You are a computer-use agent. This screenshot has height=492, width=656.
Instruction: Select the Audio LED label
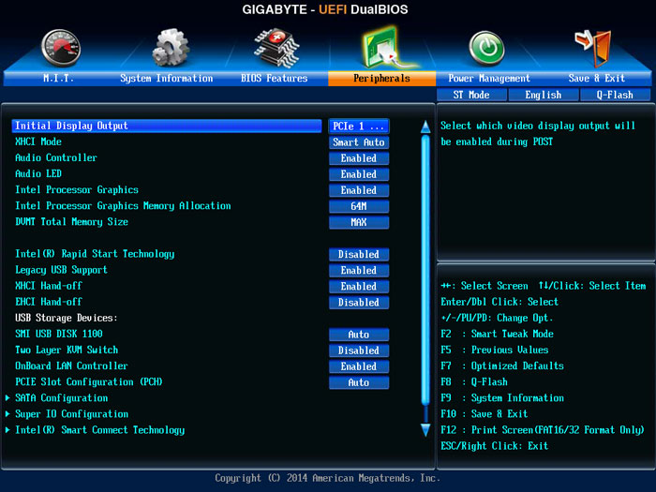coord(38,173)
